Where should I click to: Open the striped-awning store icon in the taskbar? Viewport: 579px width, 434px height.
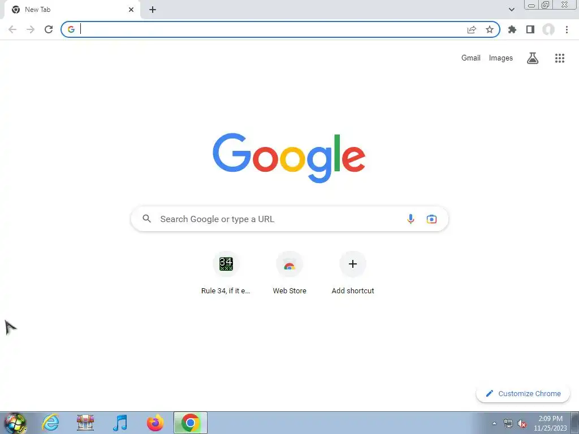tap(85, 423)
